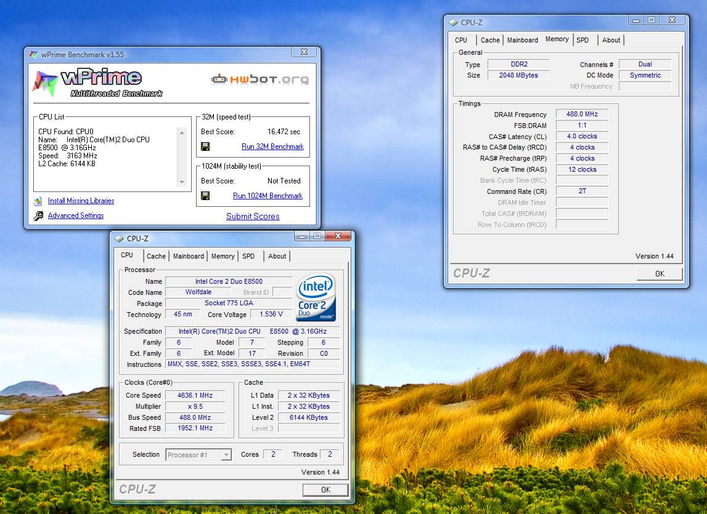
Task: Click the memory Type value DDR2
Action: (518, 64)
